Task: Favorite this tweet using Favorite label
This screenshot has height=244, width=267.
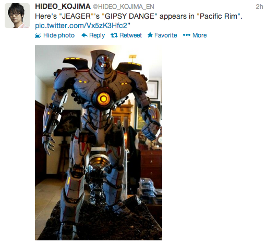Action: coord(166,35)
